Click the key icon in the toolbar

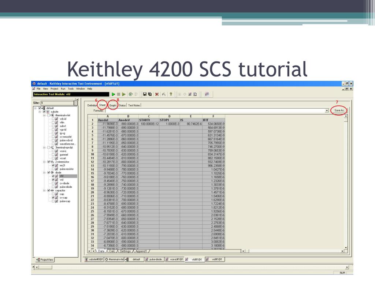tap(171, 94)
